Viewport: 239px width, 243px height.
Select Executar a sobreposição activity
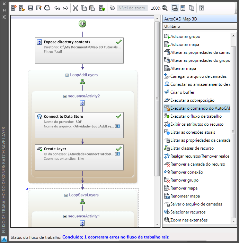pos(197,100)
